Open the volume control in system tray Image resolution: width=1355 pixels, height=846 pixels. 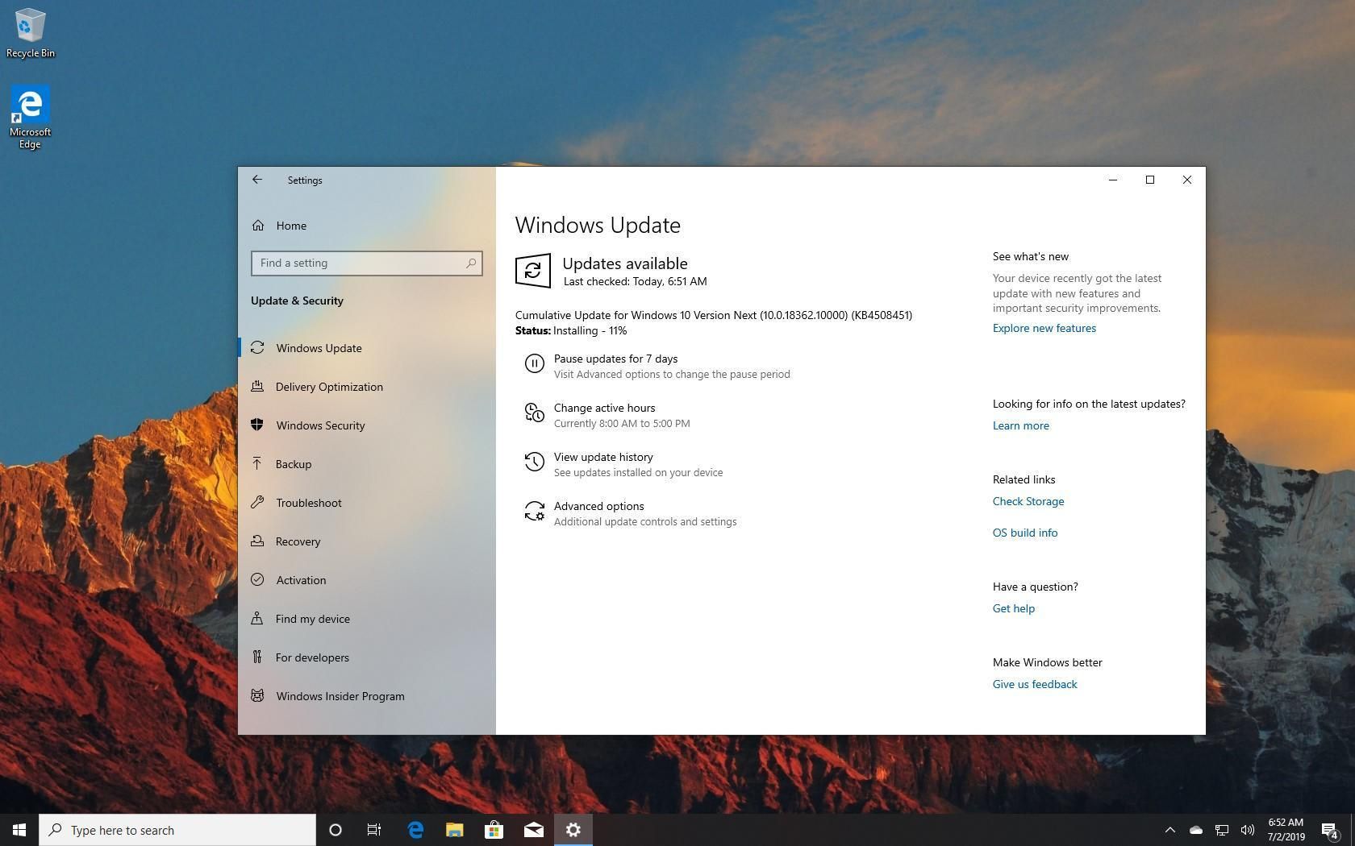click(x=1248, y=830)
